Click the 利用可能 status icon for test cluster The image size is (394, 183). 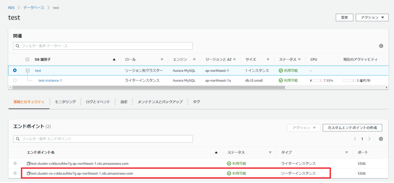[x=281, y=71]
